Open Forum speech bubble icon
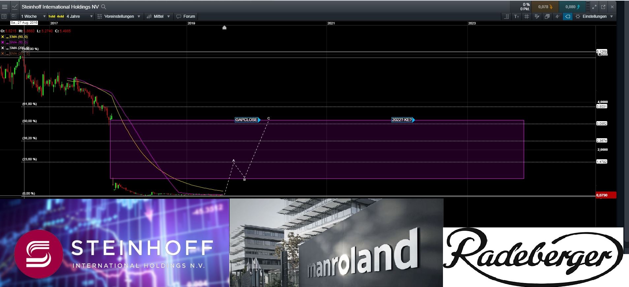Screen dimensions: 629x287 click(x=179, y=16)
